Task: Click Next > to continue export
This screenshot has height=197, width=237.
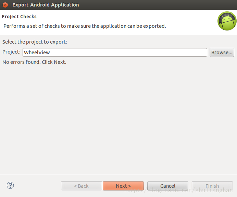Action: coord(123,186)
